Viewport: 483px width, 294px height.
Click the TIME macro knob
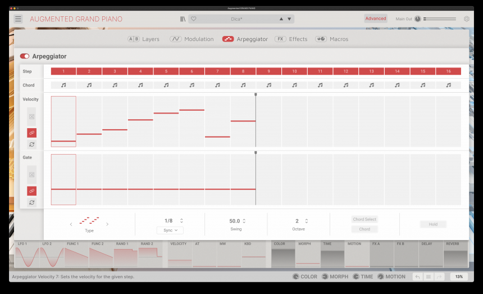pos(356,277)
